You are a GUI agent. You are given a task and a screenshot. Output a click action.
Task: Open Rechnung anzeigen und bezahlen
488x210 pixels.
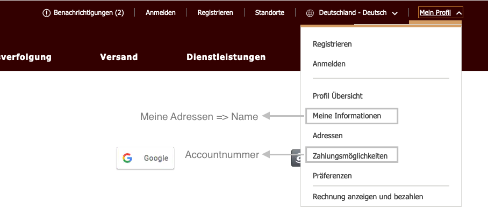pos(368,197)
